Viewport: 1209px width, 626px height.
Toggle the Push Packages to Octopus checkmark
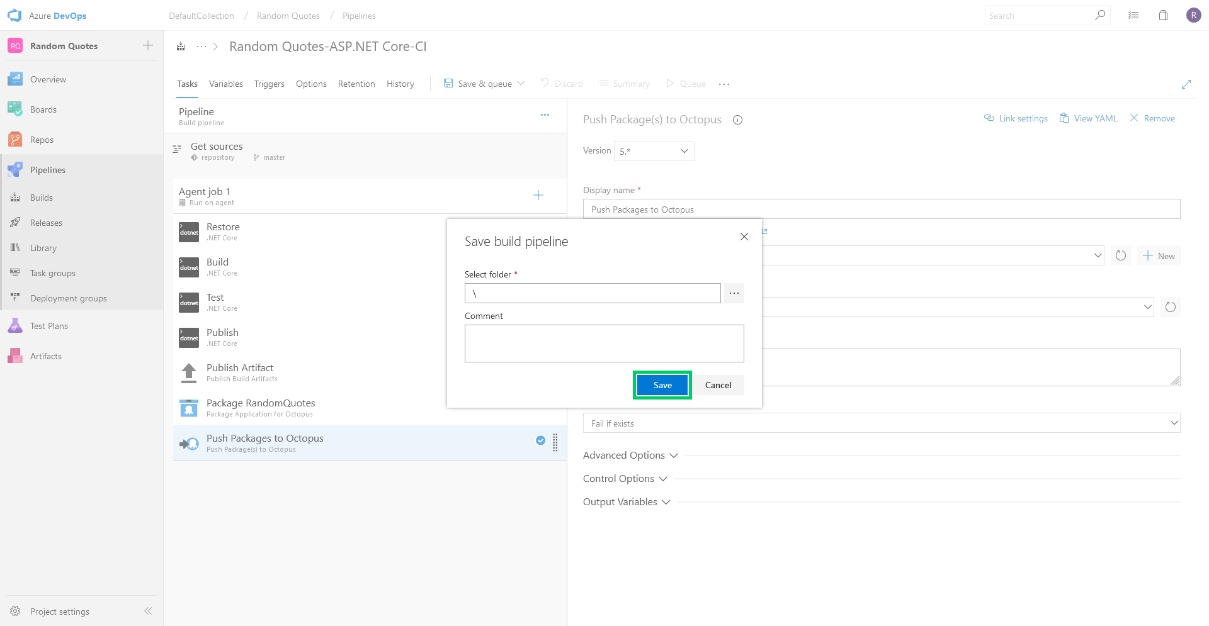540,440
